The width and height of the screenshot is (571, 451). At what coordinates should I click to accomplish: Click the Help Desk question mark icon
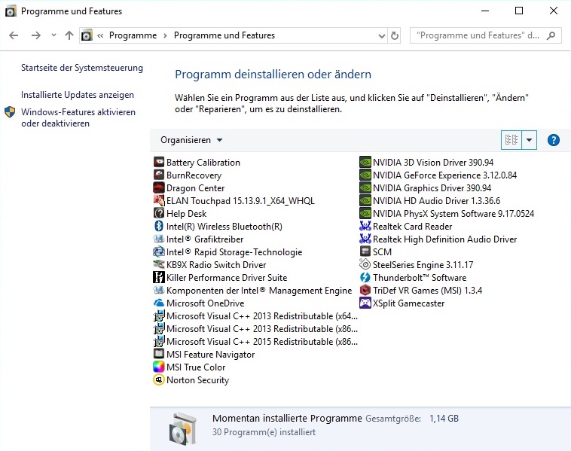click(x=159, y=213)
